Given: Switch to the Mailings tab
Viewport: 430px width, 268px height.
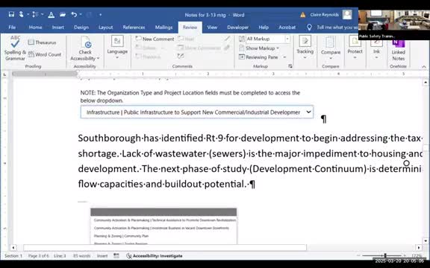Looking at the screenshot, I should coord(163,28).
